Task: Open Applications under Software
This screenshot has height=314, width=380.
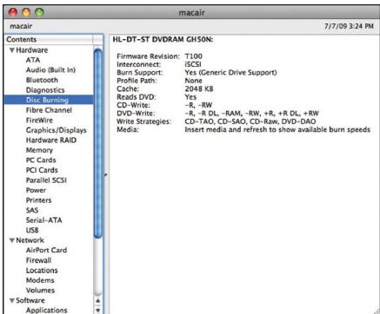Action: [46, 311]
